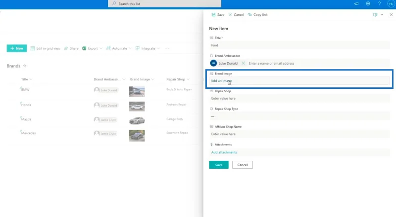This screenshot has height=217, width=396.
Task: Click the Affiliate Shop Name field
Action: coord(299,134)
